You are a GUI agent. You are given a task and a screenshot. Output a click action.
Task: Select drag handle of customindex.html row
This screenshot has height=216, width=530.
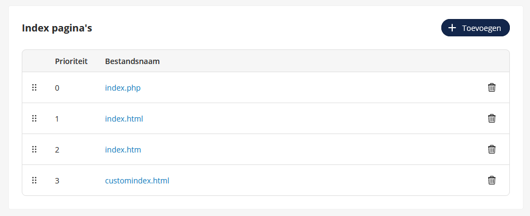coord(34,181)
